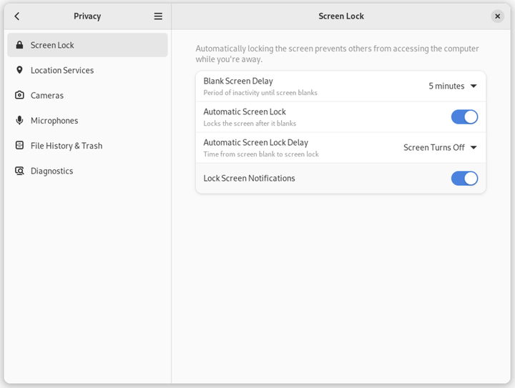
Task: Click the Diagnostics magnifier icon
Action: [19, 171]
